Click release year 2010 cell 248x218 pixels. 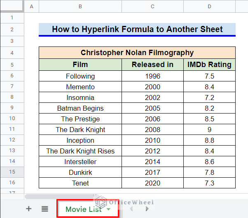pos(152,140)
